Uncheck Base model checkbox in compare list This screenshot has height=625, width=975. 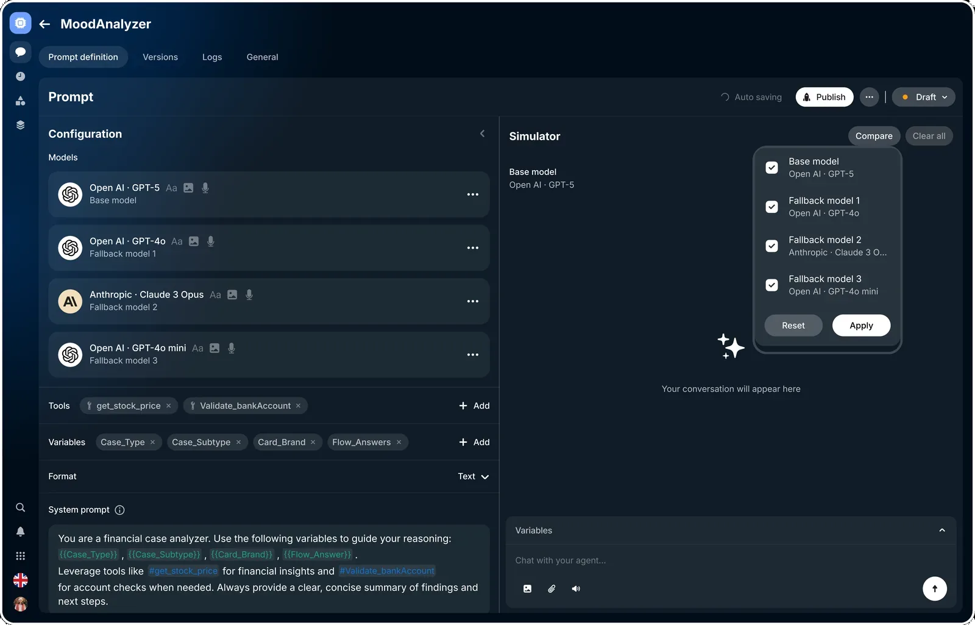(x=771, y=168)
